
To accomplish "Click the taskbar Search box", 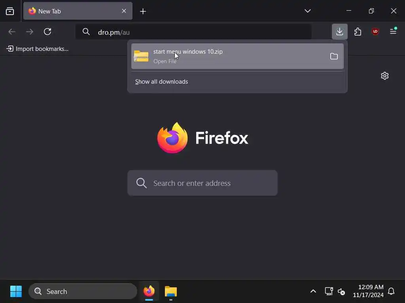I will (x=83, y=292).
